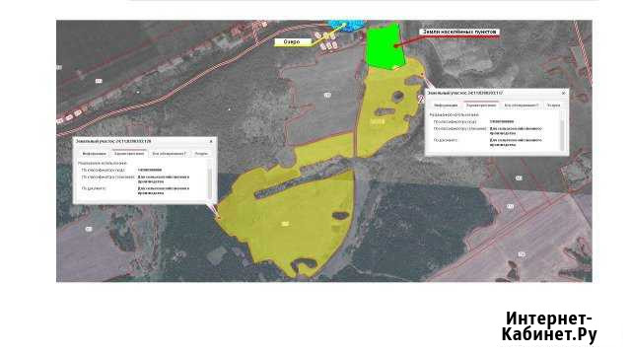Click the scrollbar in the right popup

click(x=562, y=131)
